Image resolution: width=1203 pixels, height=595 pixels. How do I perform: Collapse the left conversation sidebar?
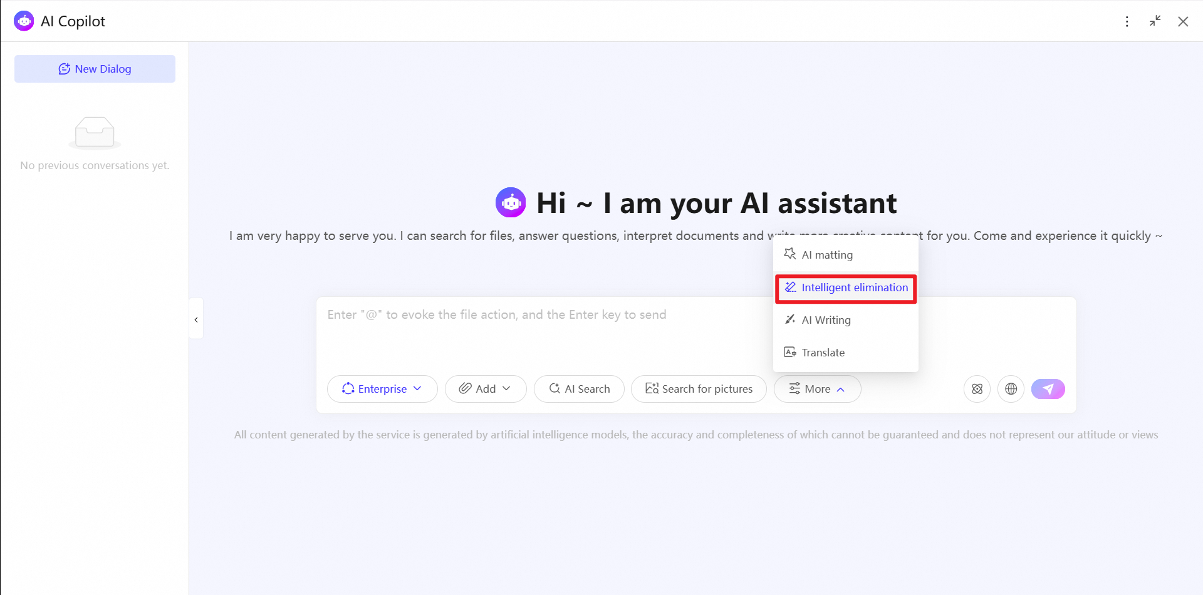click(196, 319)
